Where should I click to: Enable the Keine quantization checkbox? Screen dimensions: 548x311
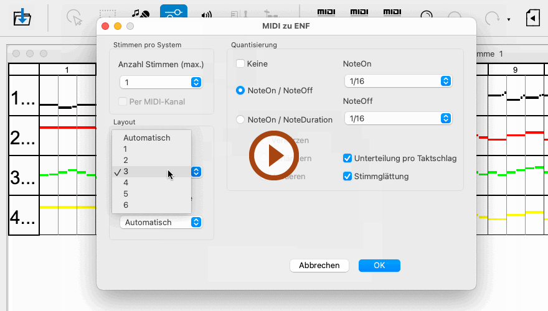pos(240,63)
